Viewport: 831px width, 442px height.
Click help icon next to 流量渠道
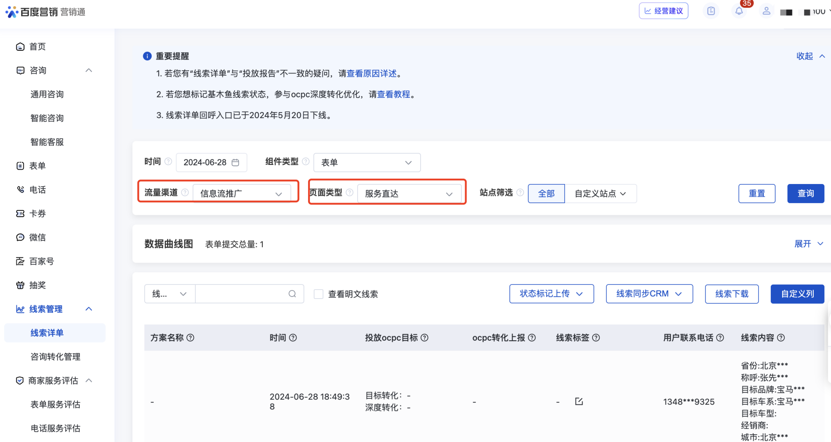coord(185,193)
